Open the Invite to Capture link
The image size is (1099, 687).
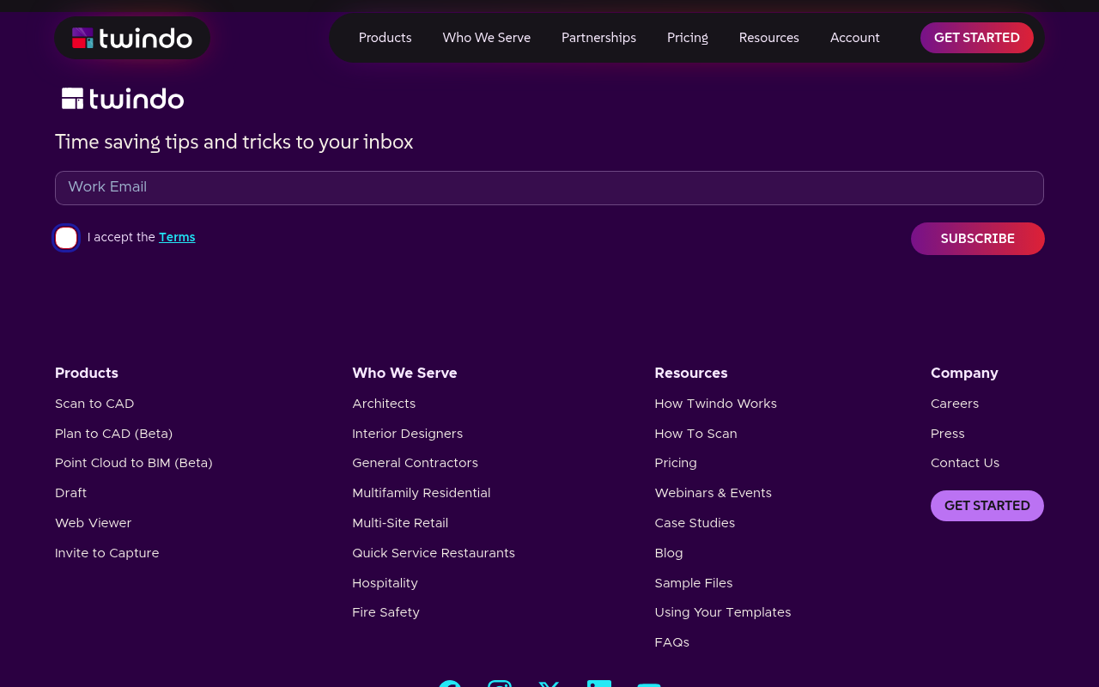click(x=107, y=553)
